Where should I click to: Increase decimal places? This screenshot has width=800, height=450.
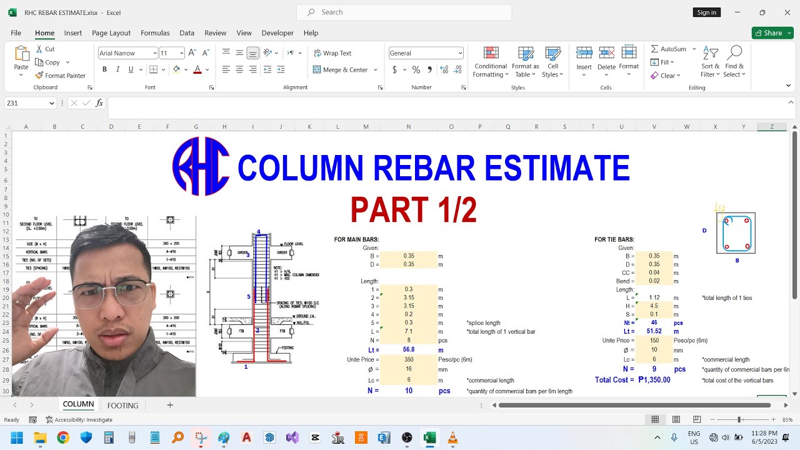click(443, 69)
